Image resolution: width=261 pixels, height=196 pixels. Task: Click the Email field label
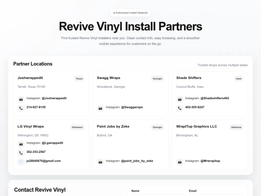click(192, 191)
